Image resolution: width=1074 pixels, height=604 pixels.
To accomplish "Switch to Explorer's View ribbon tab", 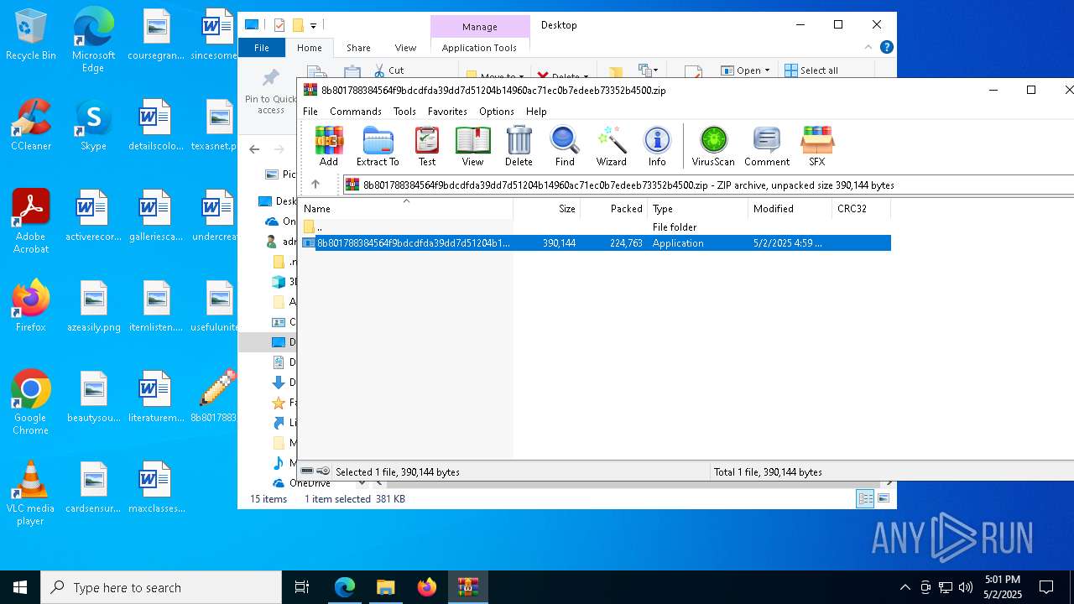I will coord(405,48).
